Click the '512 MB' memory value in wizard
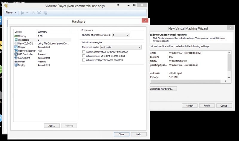Image resolution: width=239 pixels, height=141 pixels. coord(173,77)
